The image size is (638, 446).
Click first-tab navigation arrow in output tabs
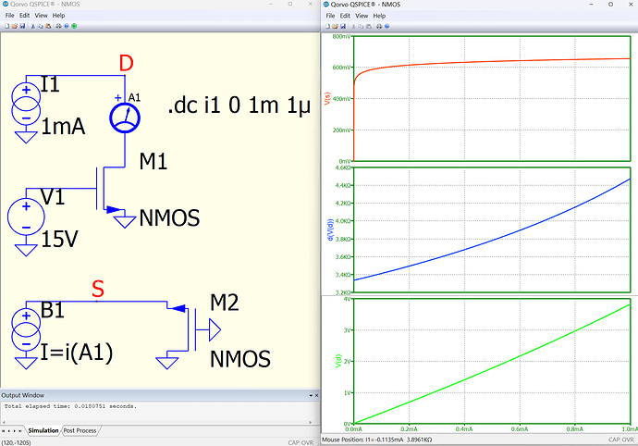[4, 431]
